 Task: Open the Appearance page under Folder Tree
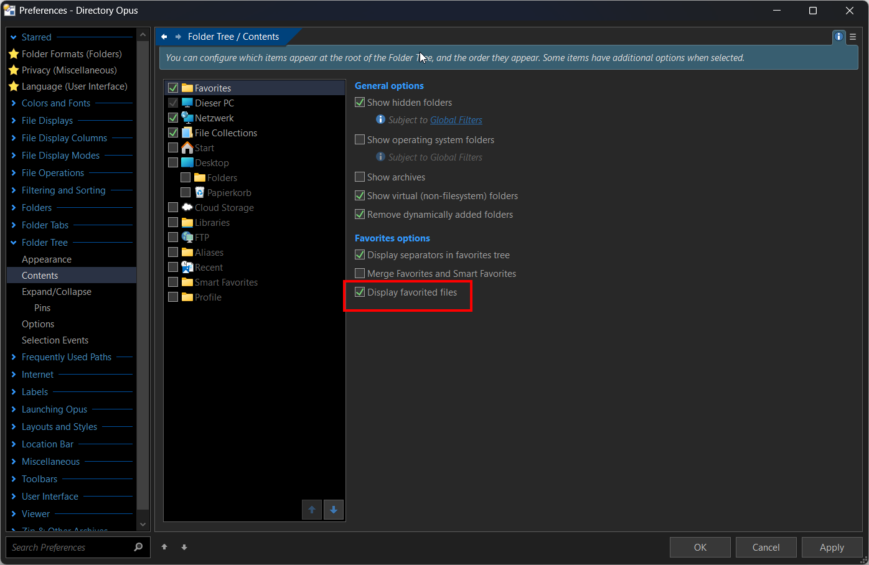[x=47, y=259]
